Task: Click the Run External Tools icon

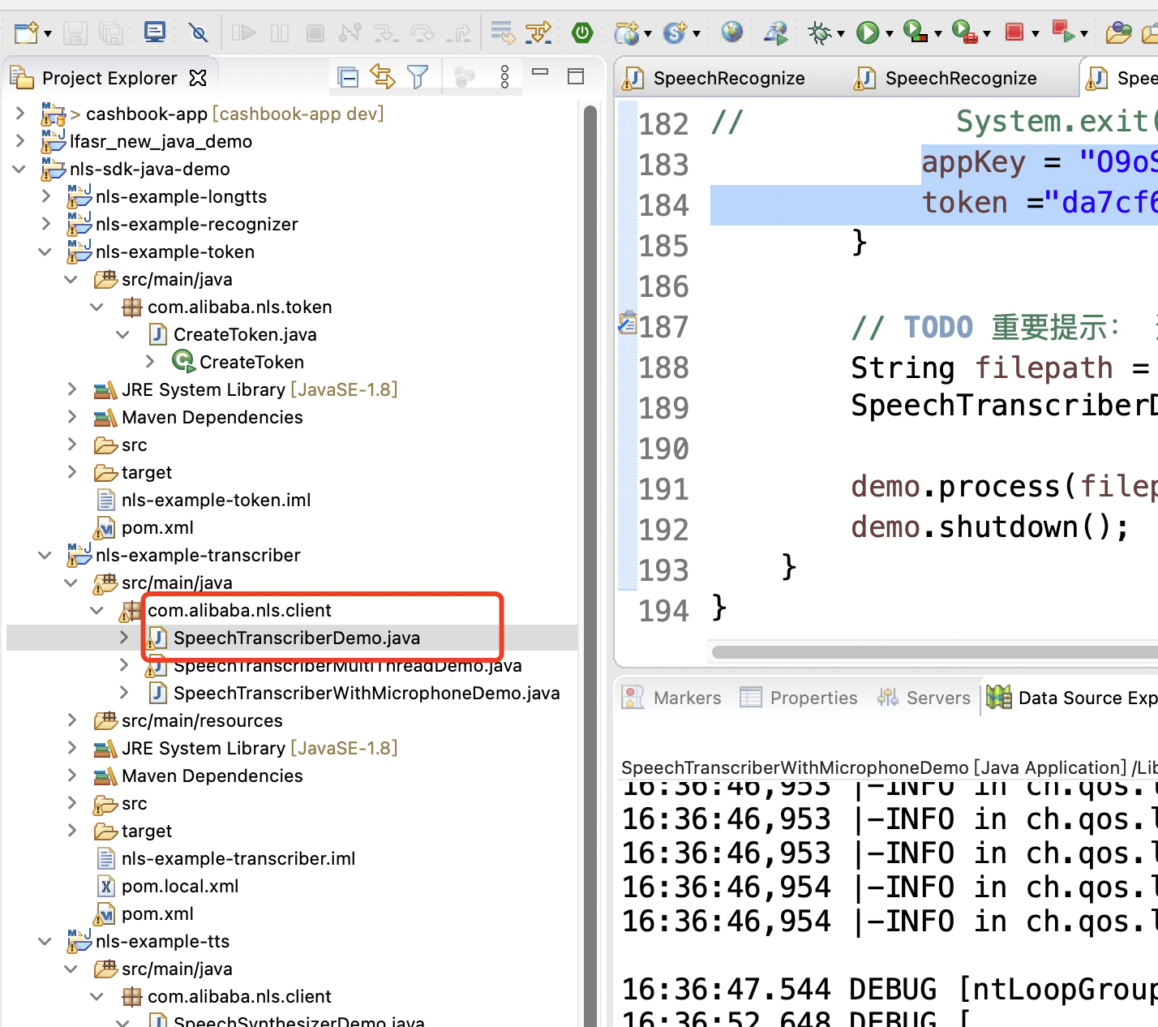Action: click(x=964, y=32)
